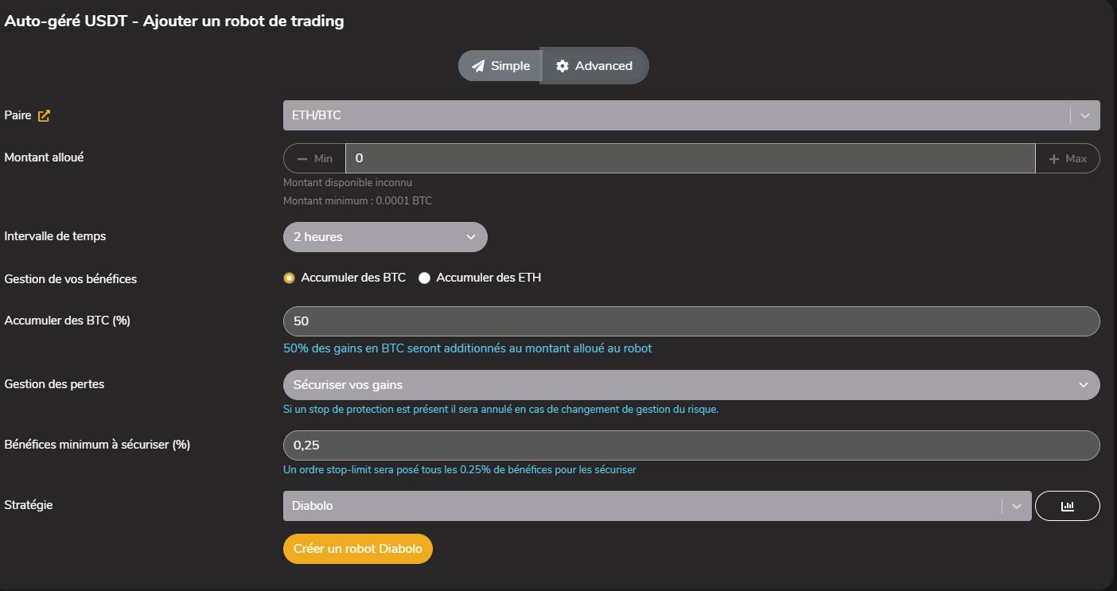
Task: Click the minus Min amount button
Action: (314, 158)
